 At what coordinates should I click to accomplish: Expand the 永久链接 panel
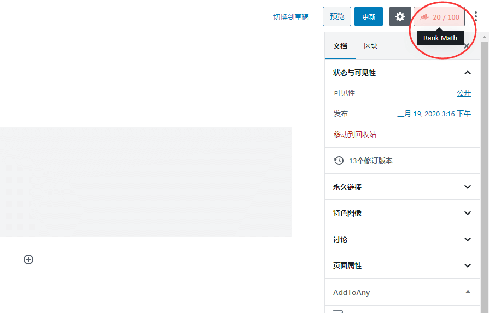click(x=468, y=187)
